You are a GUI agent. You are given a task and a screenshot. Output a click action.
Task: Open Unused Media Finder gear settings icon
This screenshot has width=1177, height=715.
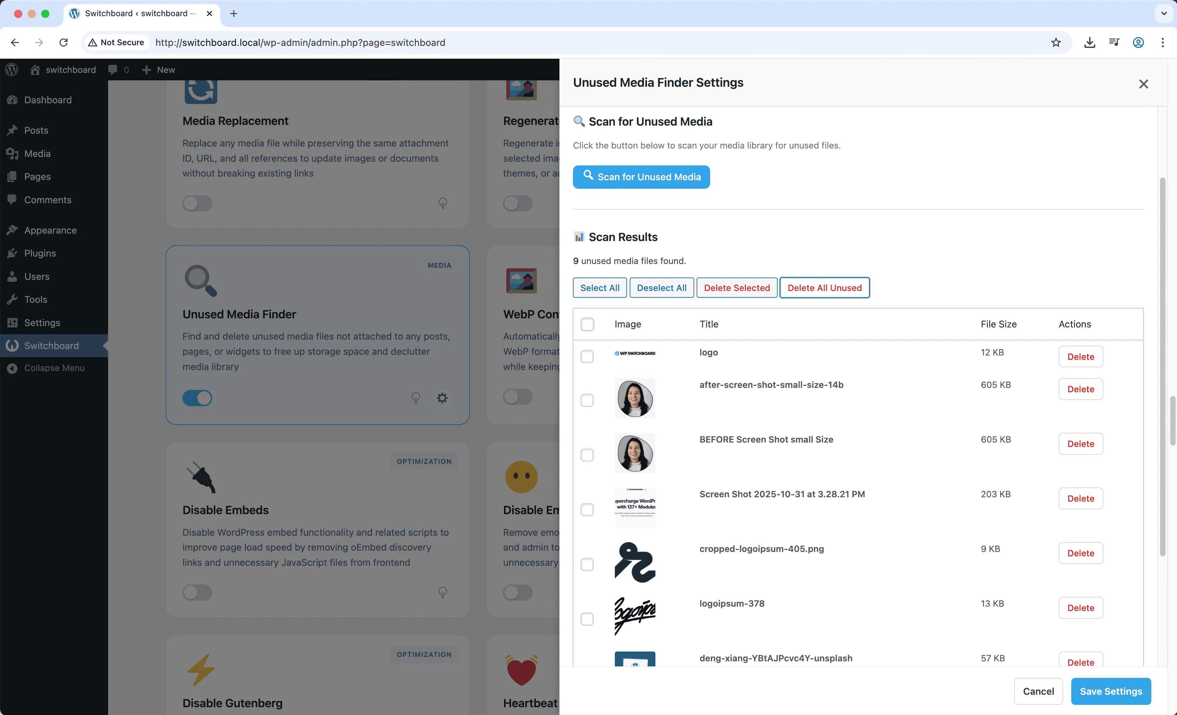[442, 398]
